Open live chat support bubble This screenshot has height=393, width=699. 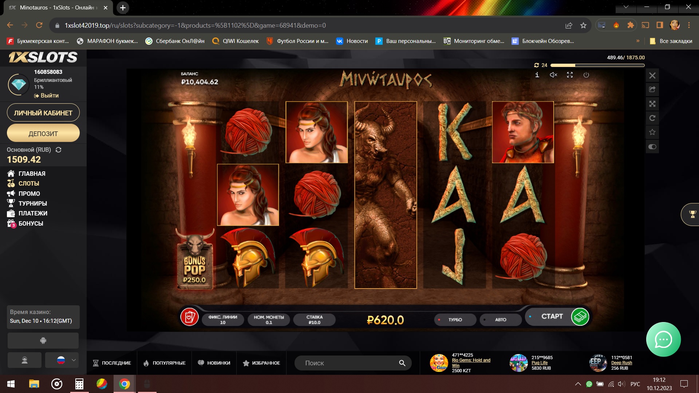click(663, 340)
